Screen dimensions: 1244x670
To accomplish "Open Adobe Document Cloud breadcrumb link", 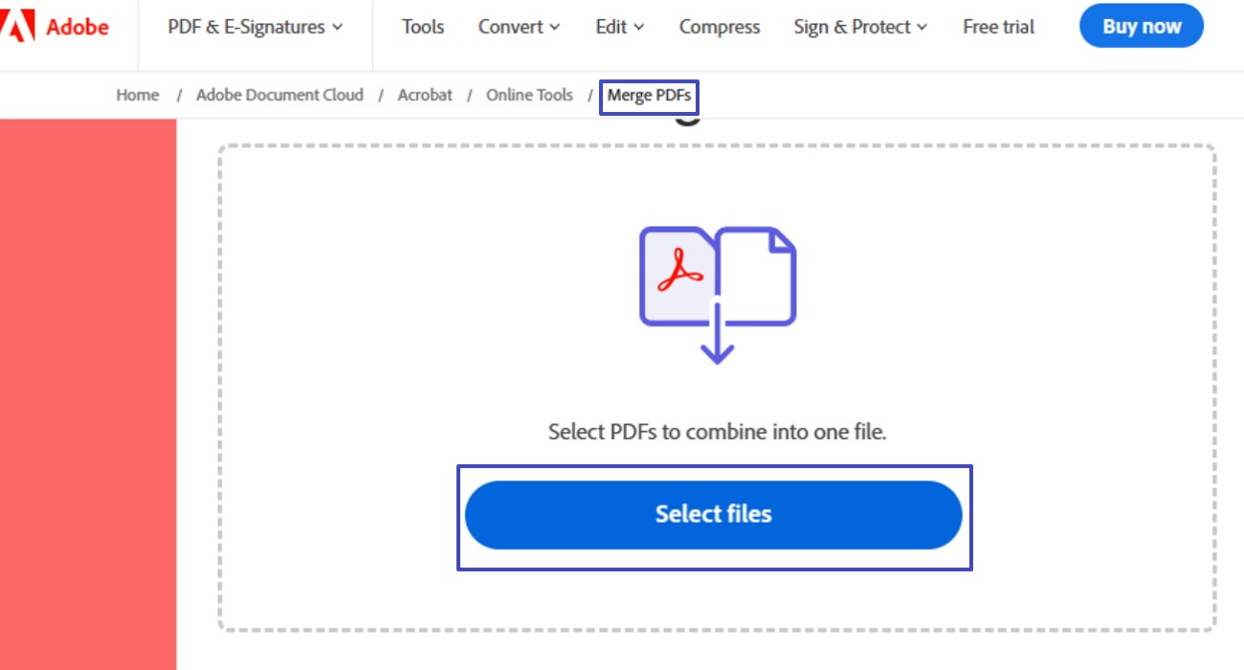I will point(278,95).
